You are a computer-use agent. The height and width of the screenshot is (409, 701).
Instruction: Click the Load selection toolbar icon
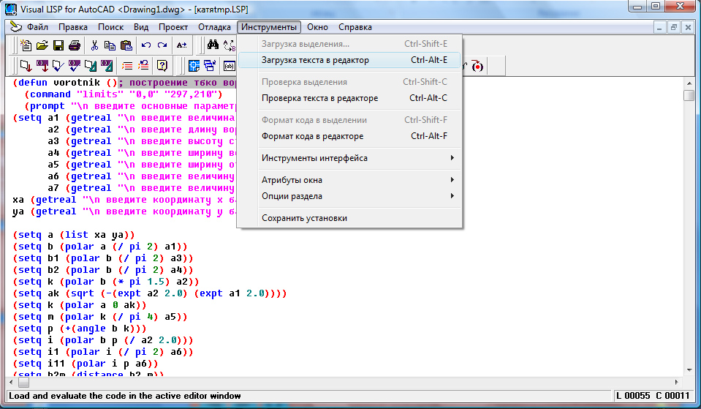pyautogui.click(x=42, y=67)
